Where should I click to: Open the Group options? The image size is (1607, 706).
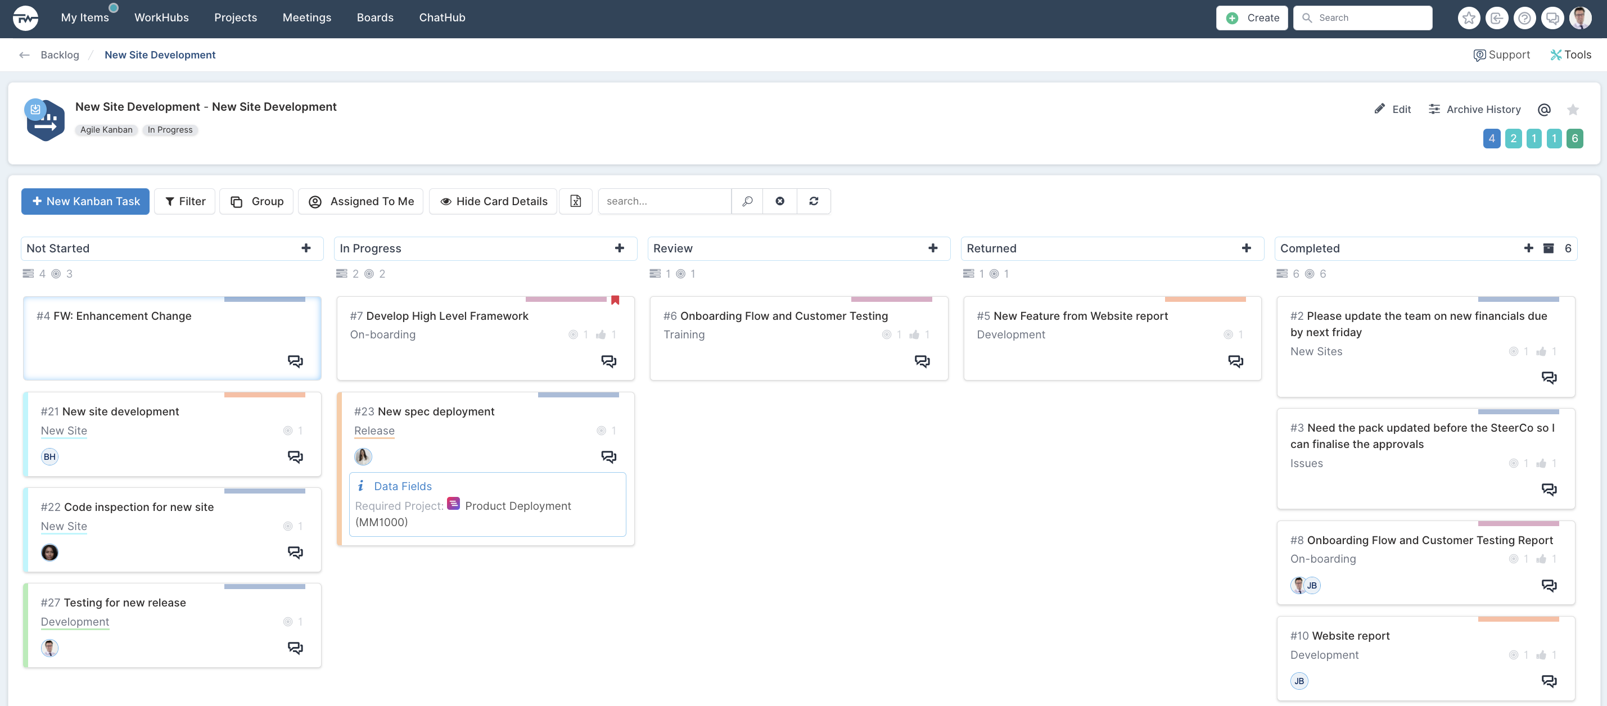(256, 201)
